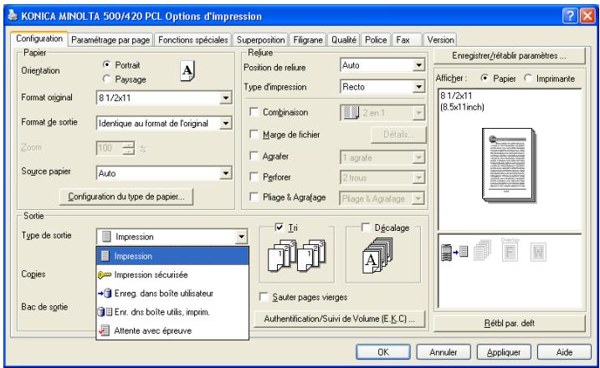Switch to Superposition tab
Image resolution: width=600 pixels, height=368 pixels.
[x=260, y=40]
